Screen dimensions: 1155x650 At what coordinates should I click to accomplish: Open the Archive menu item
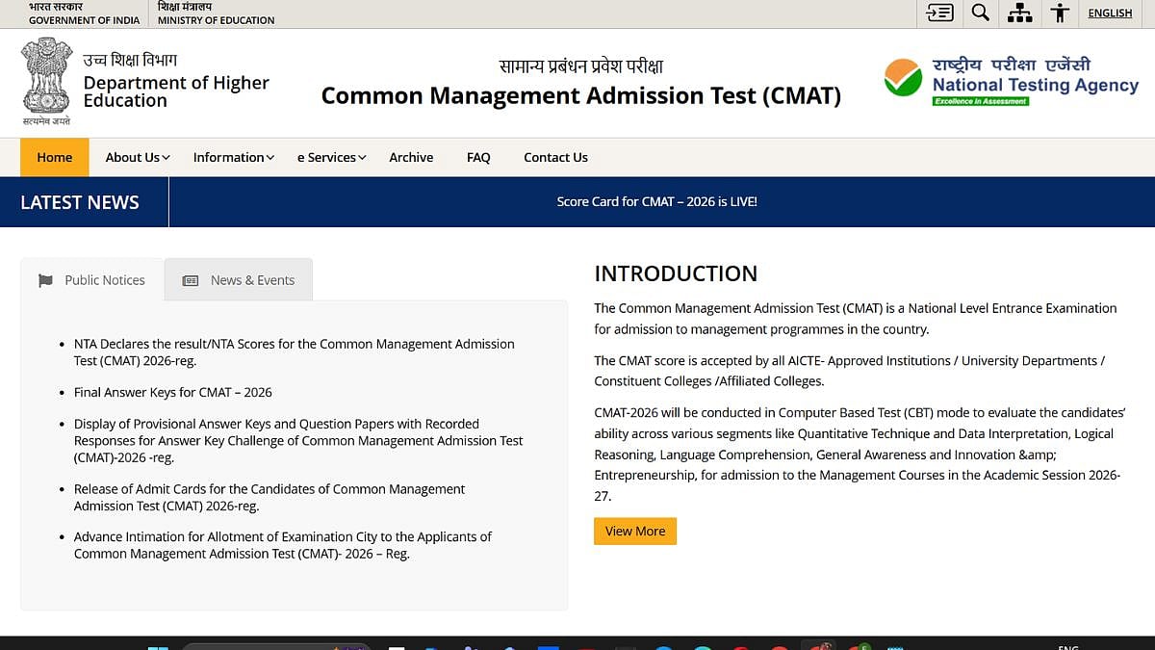pyautogui.click(x=411, y=157)
